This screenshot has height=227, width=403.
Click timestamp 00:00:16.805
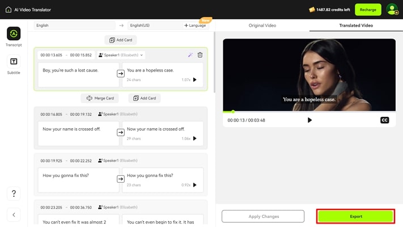pyautogui.click(x=51, y=114)
